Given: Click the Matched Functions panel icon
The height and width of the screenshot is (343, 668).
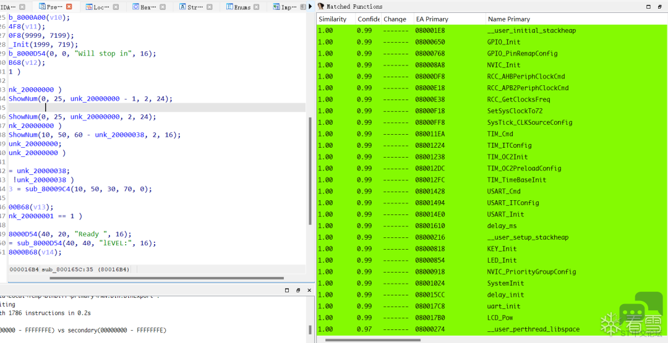Looking at the screenshot, I should coord(321,6).
